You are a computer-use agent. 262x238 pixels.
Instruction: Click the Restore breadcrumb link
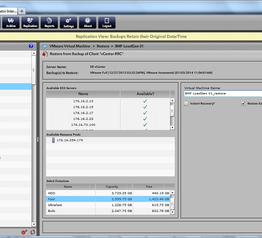point(103,46)
